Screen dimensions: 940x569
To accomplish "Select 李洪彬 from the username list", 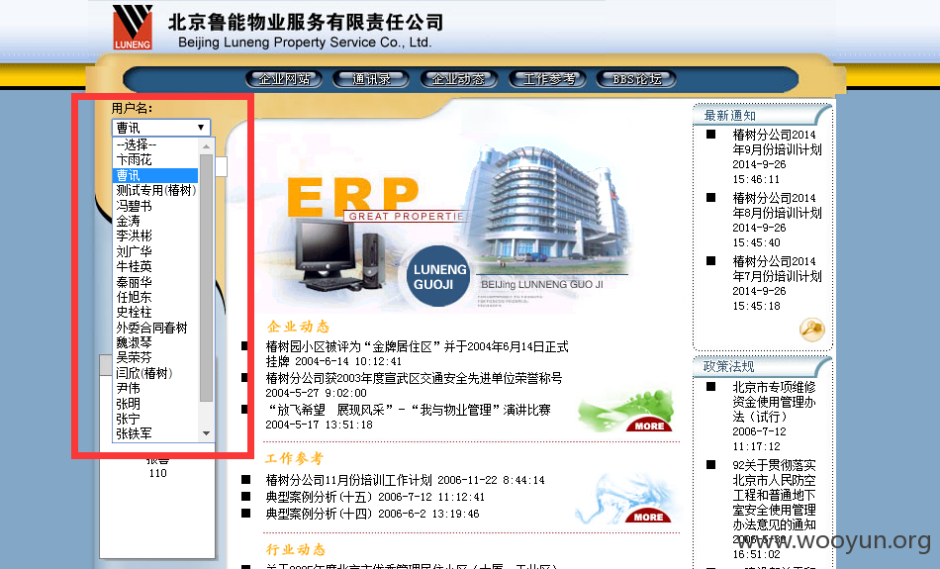I will pyautogui.click(x=155, y=236).
